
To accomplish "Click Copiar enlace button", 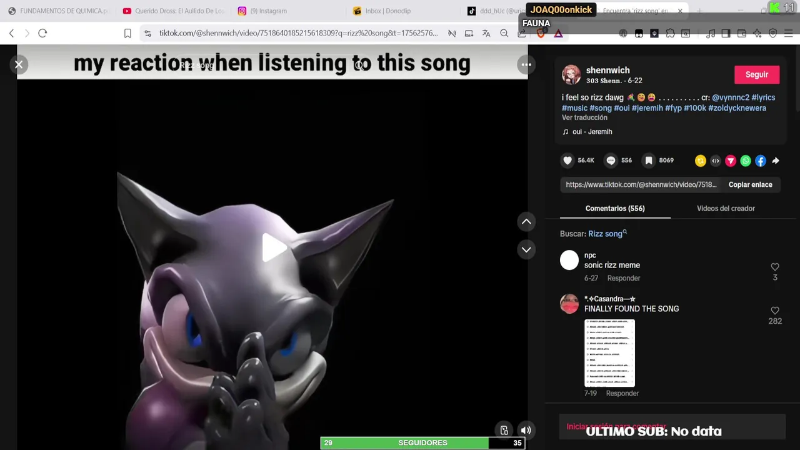I will click(750, 184).
